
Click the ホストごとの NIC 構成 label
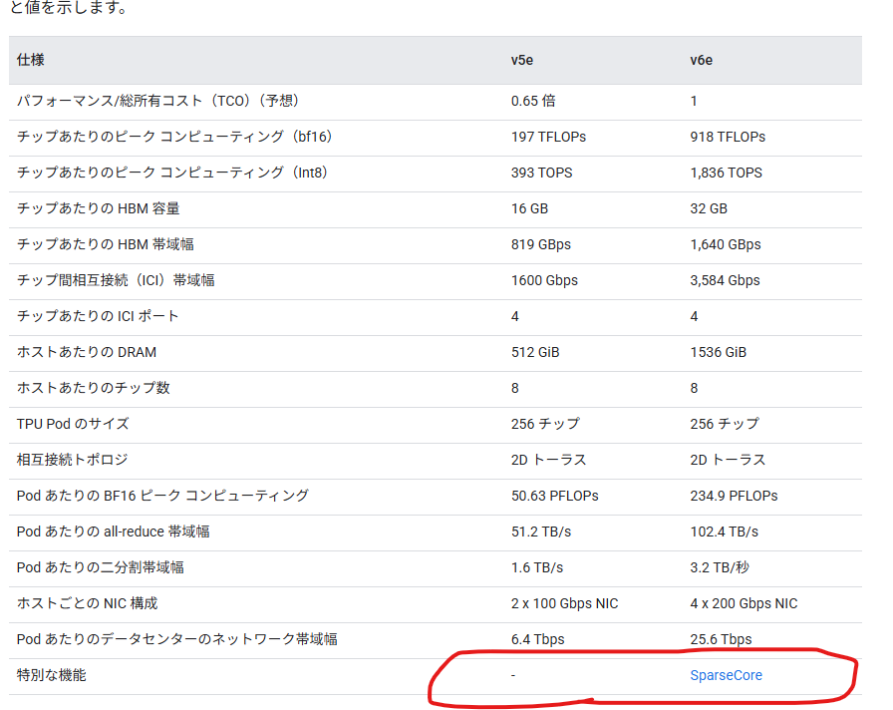point(87,603)
